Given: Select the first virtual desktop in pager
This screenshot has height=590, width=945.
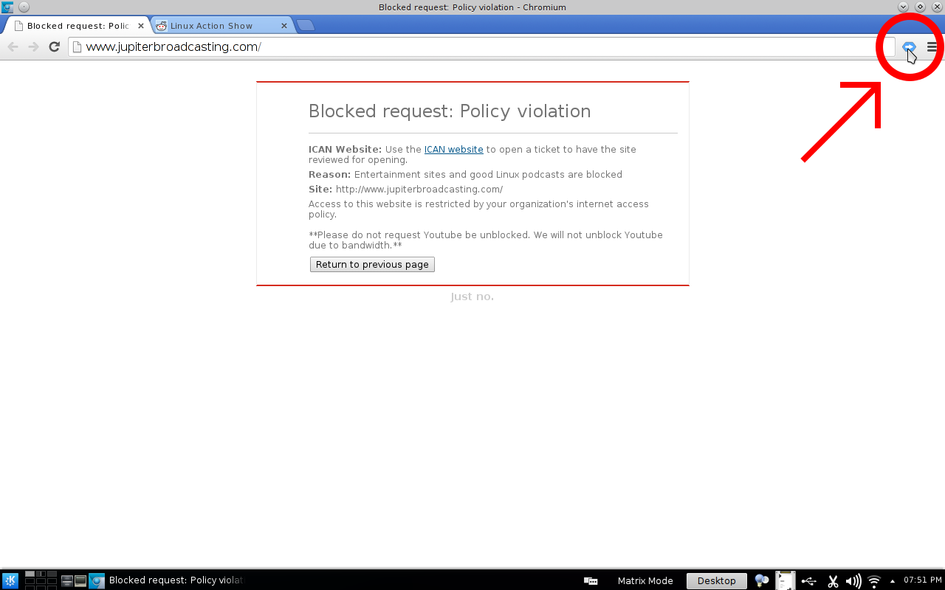Looking at the screenshot, I should pos(30,574).
